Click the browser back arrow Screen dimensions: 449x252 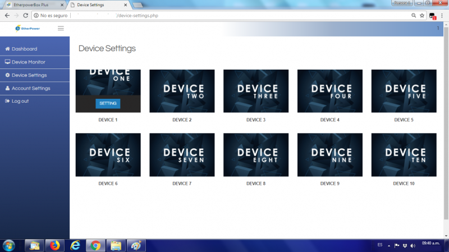[x=7, y=15]
